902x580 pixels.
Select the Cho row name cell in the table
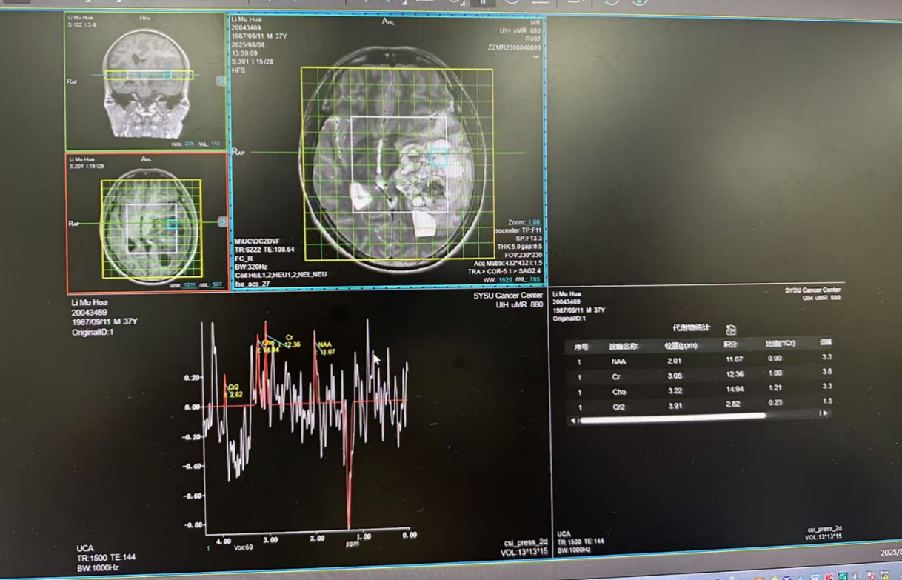619,392
